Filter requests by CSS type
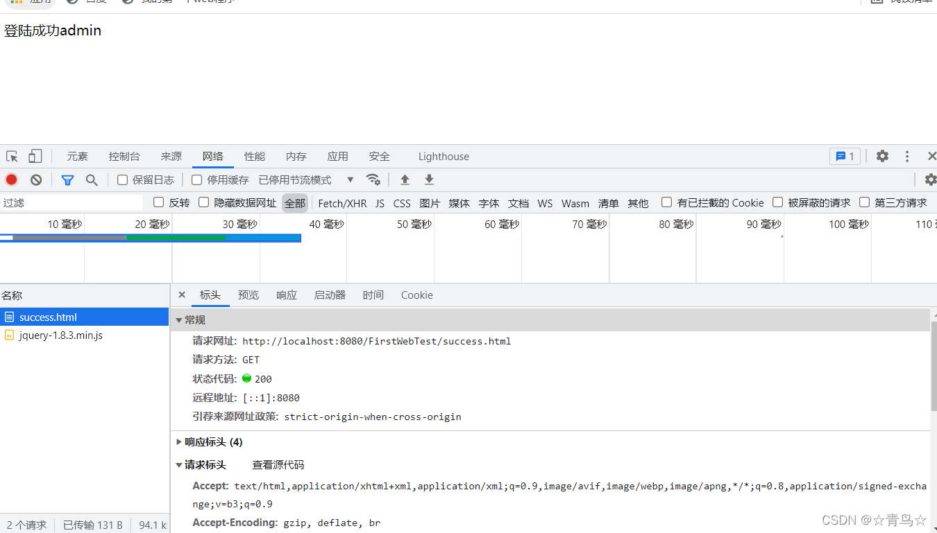Screen dimensions: 937x533 [402, 203]
